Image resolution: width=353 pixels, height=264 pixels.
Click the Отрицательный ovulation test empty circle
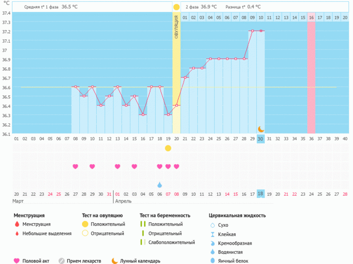(84, 233)
